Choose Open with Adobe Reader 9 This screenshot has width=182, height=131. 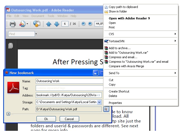tap(140, 18)
